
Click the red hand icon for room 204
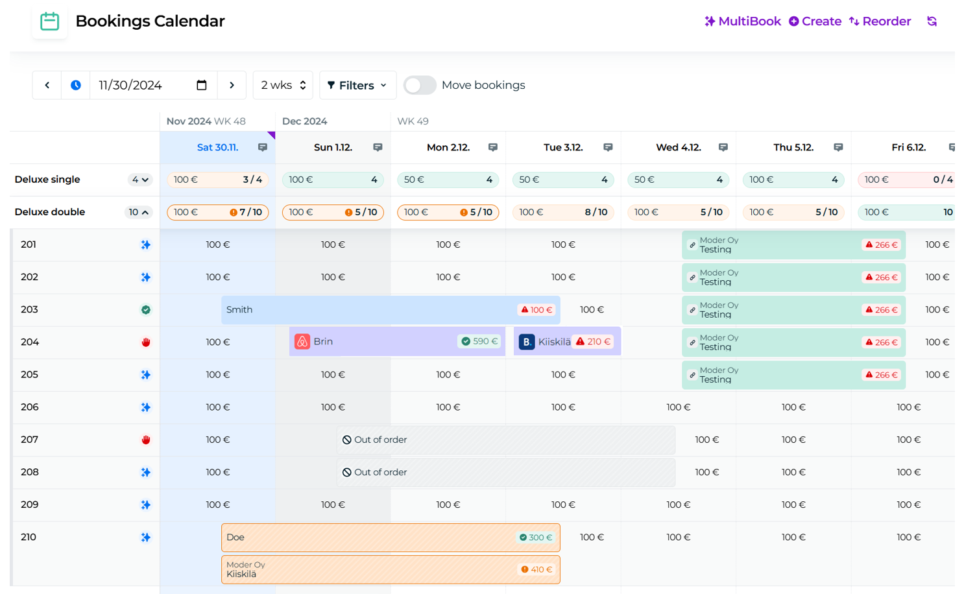(x=146, y=342)
